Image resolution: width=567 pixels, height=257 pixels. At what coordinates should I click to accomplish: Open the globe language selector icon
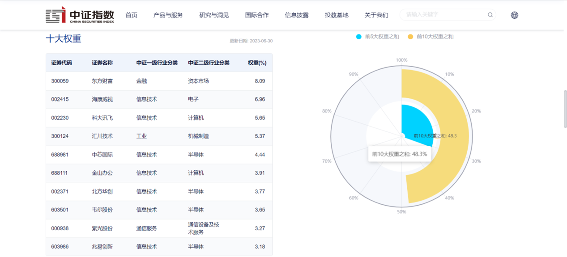click(515, 15)
